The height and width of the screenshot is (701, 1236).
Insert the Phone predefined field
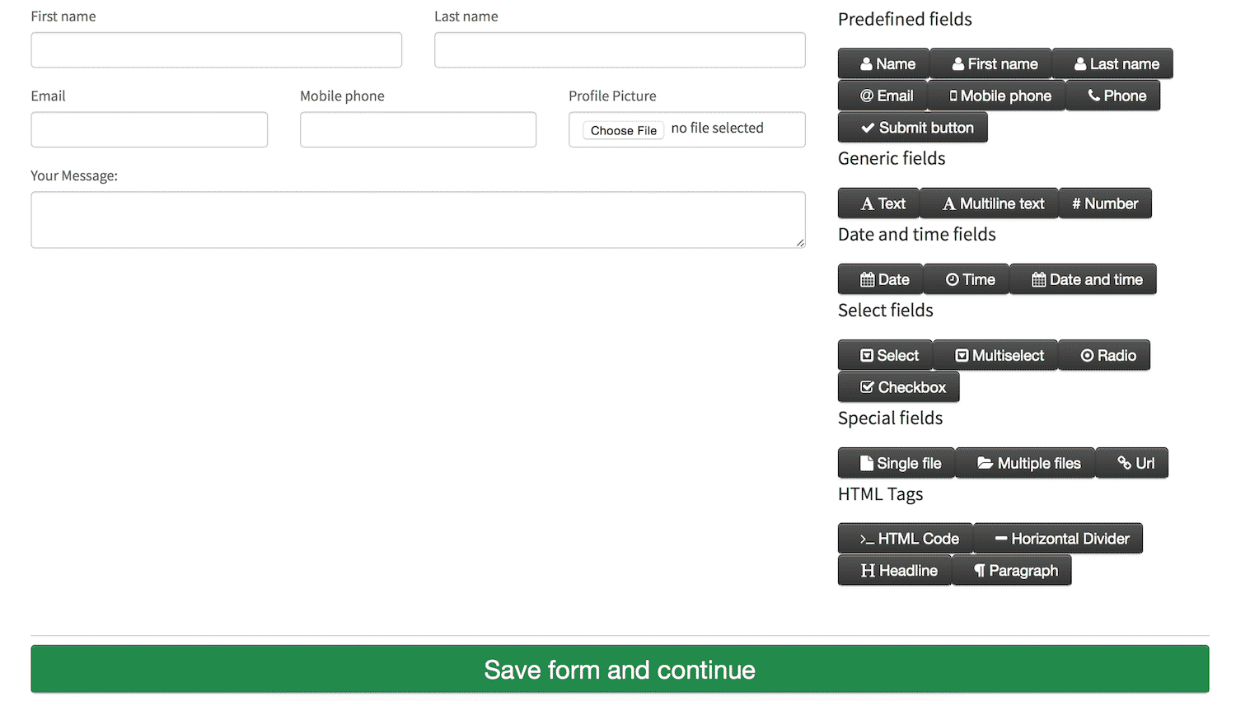click(x=1112, y=96)
